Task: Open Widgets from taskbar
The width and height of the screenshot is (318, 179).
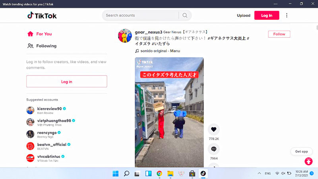Action: (148, 173)
